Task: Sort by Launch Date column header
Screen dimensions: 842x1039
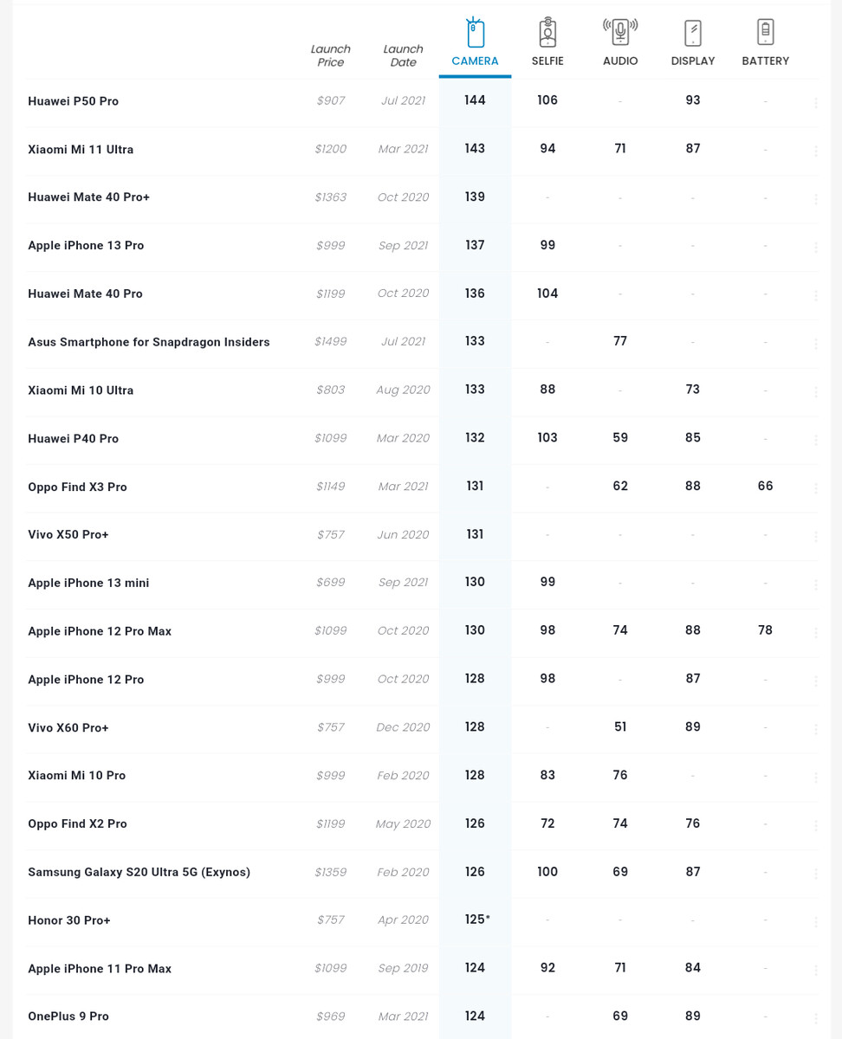Action: pyautogui.click(x=403, y=55)
